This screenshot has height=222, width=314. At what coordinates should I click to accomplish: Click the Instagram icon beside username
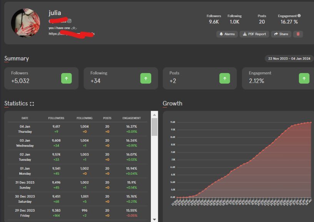69,21
